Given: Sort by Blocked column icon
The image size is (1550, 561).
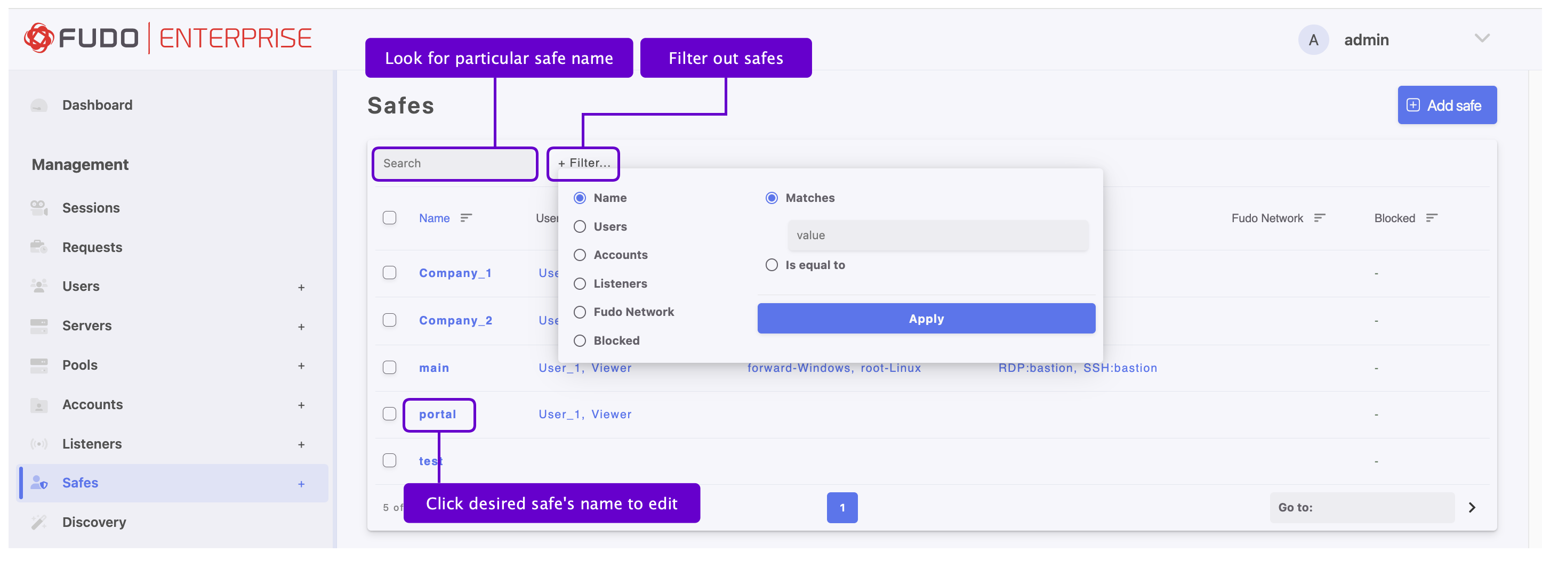Looking at the screenshot, I should [x=1432, y=218].
